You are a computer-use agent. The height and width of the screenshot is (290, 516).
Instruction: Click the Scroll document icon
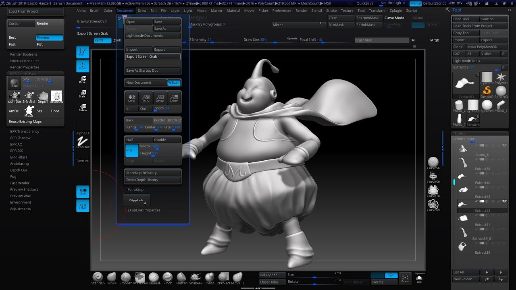[132, 98]
